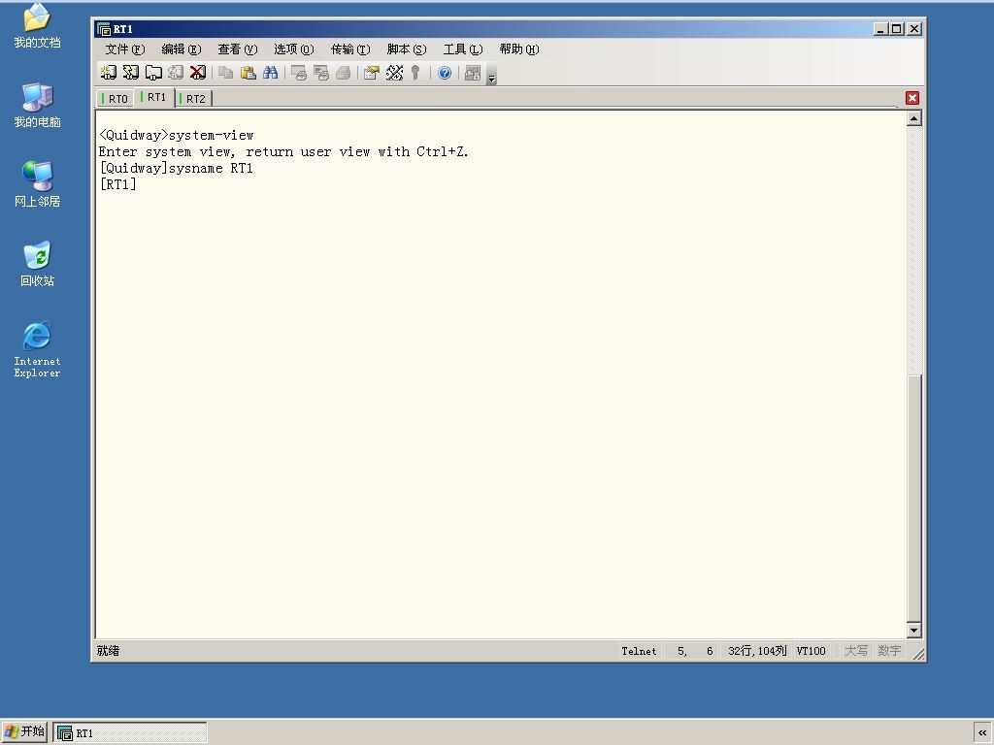This screenshot has width=994, height=745.
Task: Close the active tab with red X
Action: pyautogui.click(x=912, y=98)
